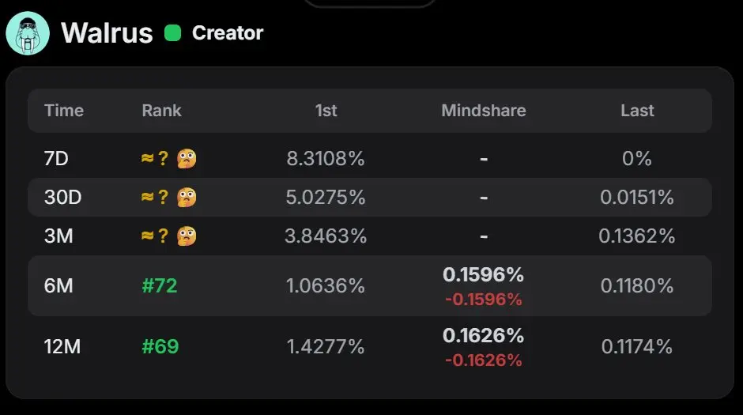Open the #72 rank link
Viewport: 743px width, 415px height.
coord(160,285)
